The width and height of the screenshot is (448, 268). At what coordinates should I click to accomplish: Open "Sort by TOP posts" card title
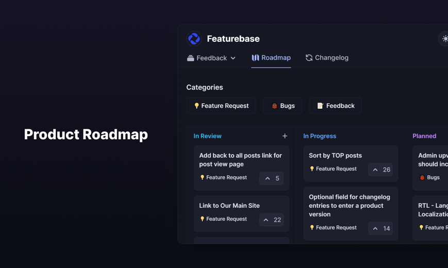coord(335,156)
